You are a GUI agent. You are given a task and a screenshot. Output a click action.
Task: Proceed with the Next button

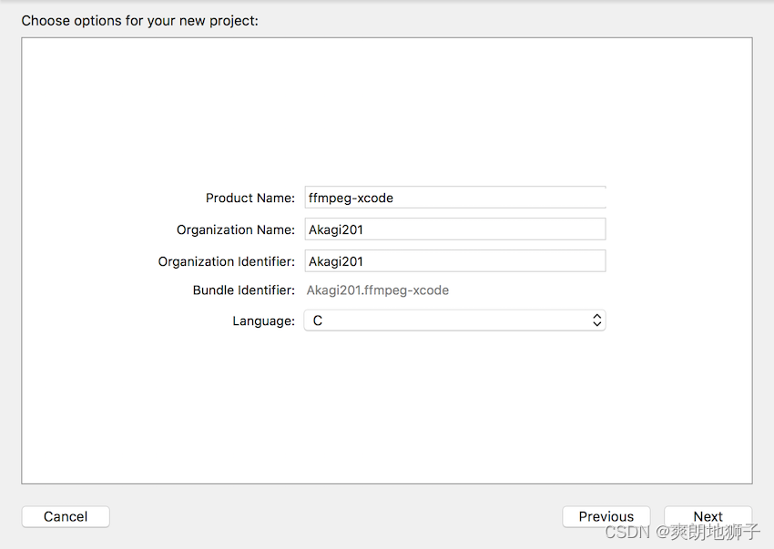click(708, 516)
